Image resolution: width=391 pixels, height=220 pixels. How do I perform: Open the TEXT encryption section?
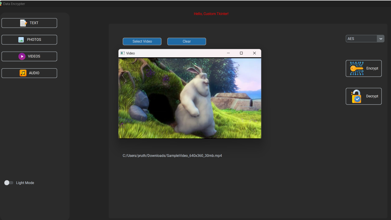tap(29, 23)
